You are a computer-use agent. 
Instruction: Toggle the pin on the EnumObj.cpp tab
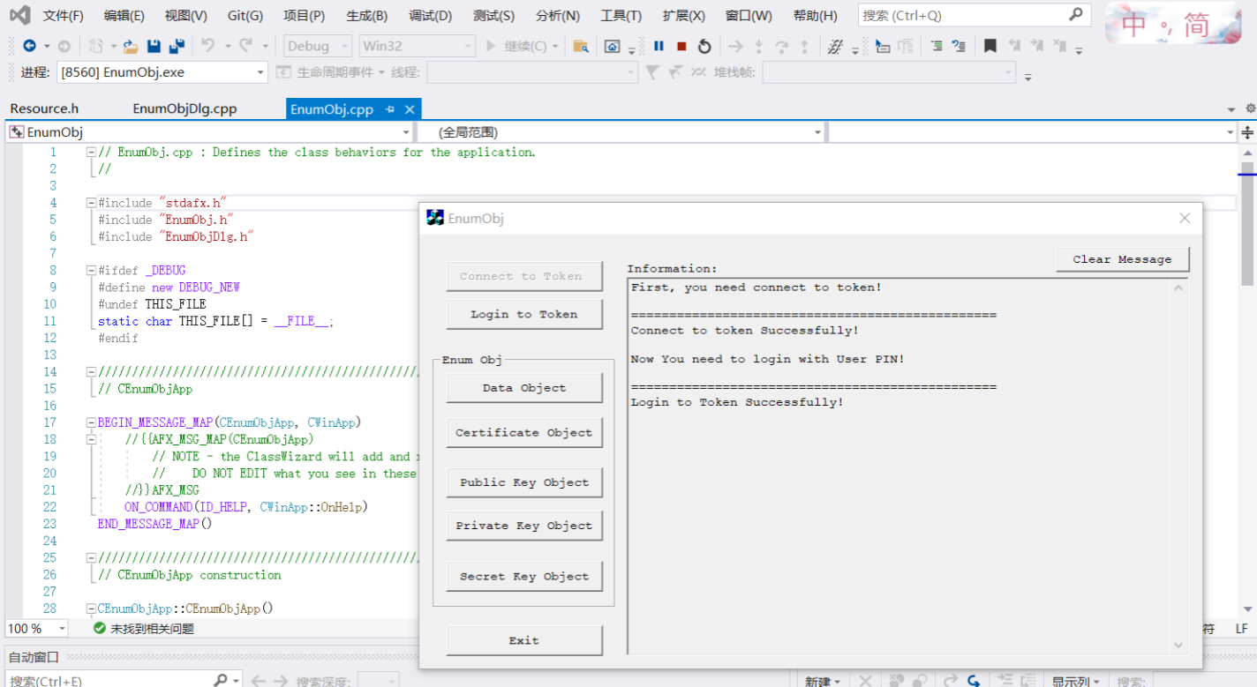click(x=390, y=109)
